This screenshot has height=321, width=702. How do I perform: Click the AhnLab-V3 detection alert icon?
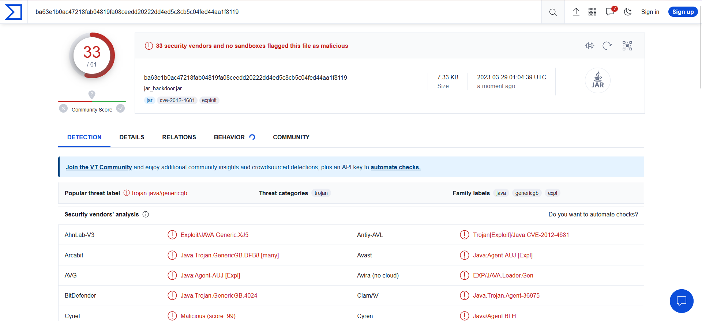(x=172, y=235)
